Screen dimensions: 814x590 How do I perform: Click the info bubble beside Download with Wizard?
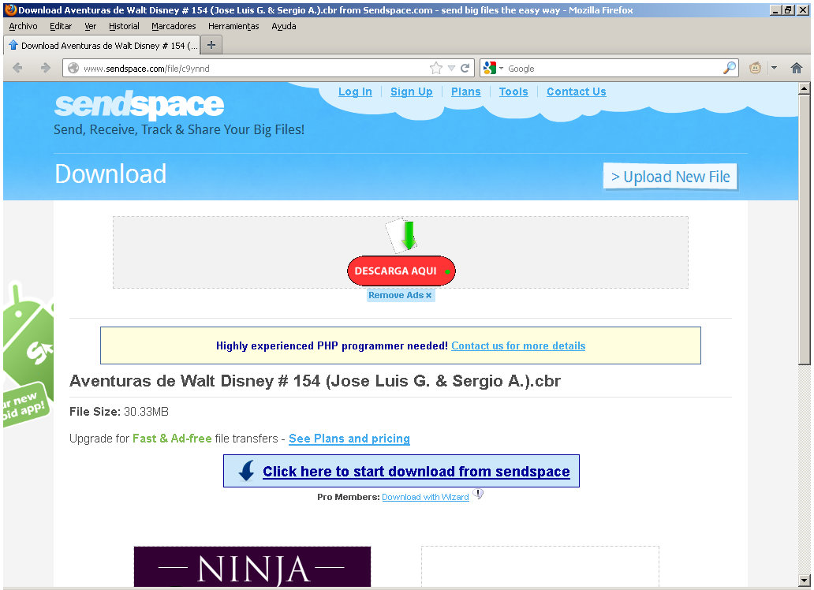(478, 495)
